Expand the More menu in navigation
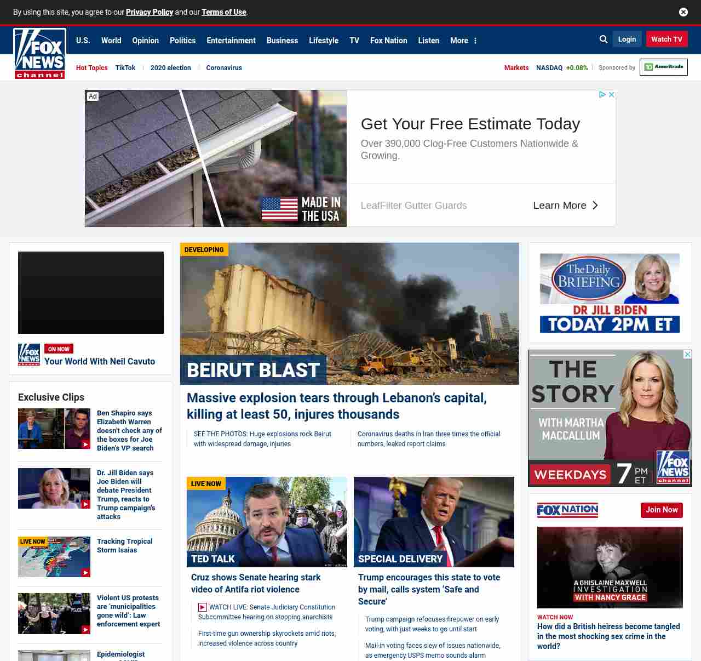This screenshot has width=701, height=661. [x=463, y=41]
